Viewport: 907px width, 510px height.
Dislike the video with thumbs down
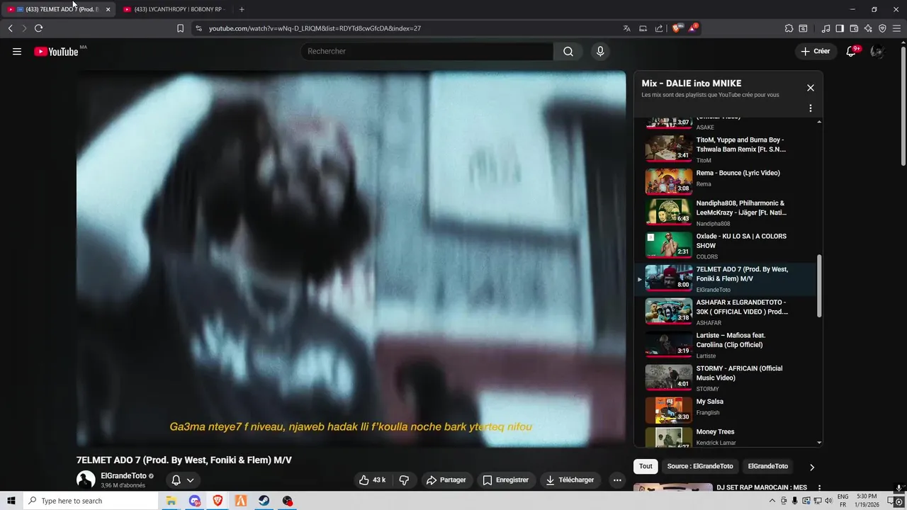coord(404,480)
